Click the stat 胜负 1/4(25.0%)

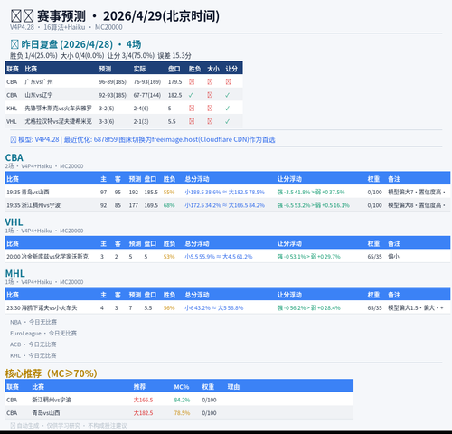tap(33, 56)
